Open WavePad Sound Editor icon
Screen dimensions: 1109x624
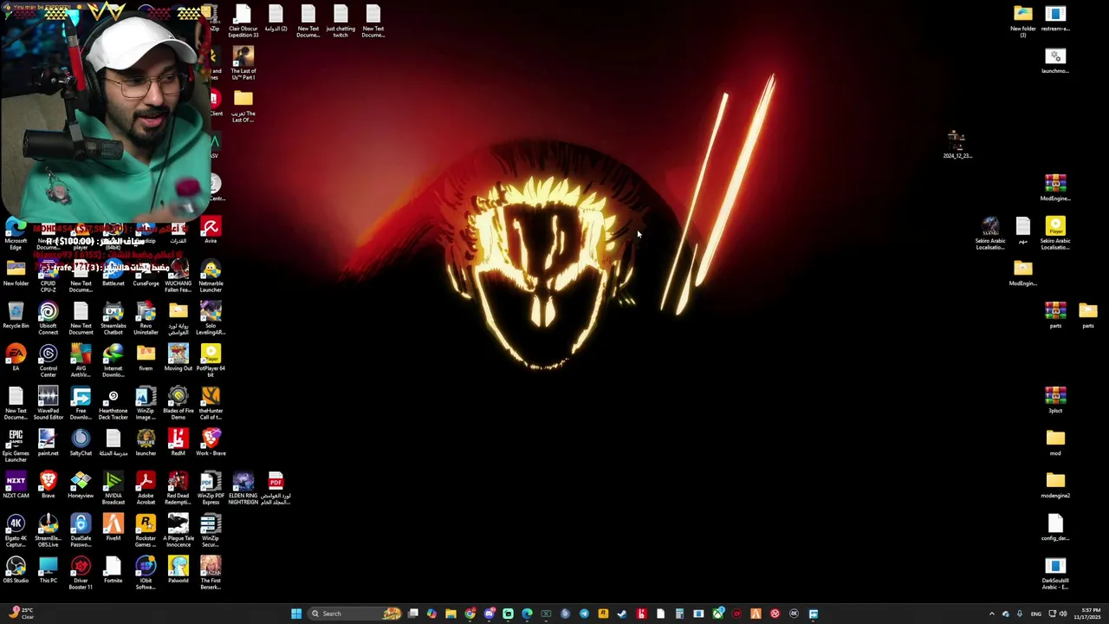point(49,403)
